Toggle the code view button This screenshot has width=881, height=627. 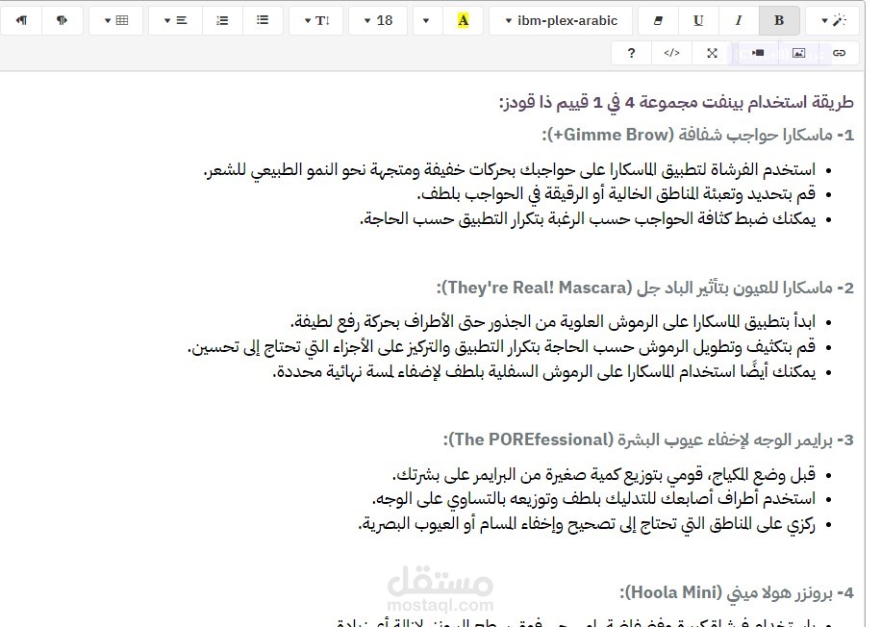coord(672,53)
